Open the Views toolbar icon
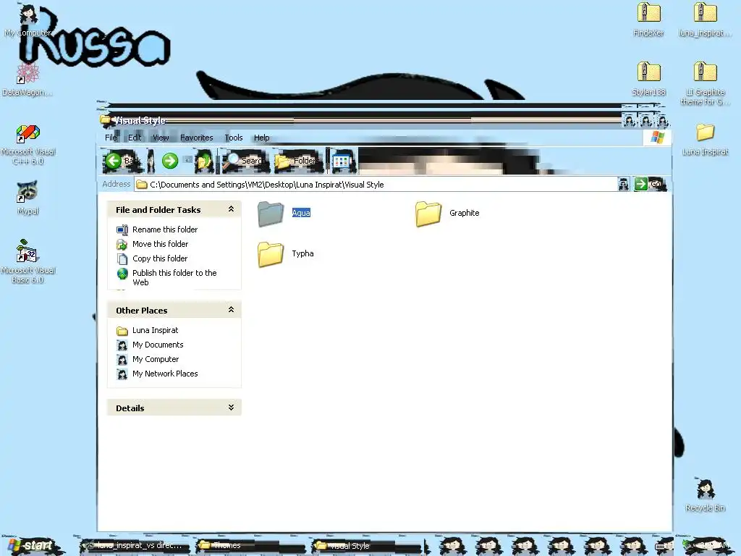The image size is (741, 556). click(x=342, y=161)
